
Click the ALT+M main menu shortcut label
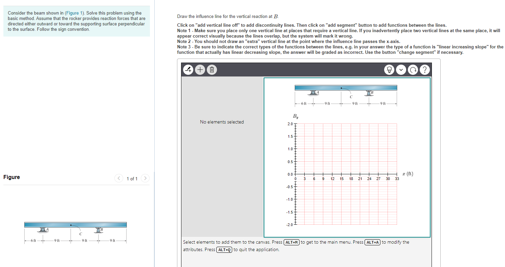tap(292, 242)
